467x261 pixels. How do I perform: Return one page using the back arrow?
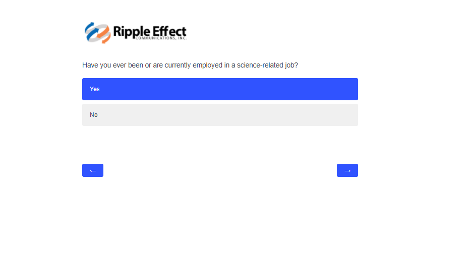[x=93, y=170]
